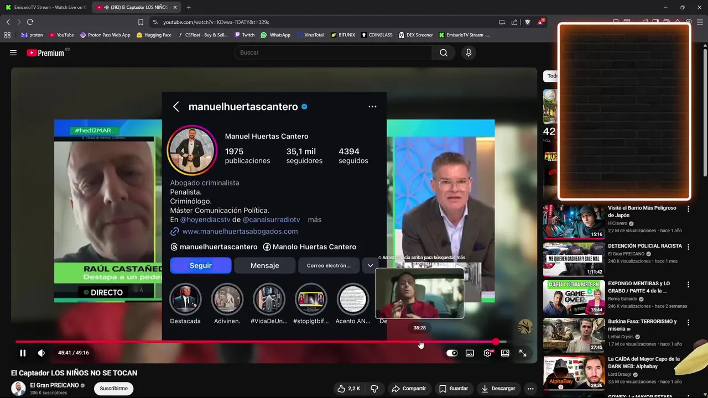Image resolution: width=708 pixels, height=398 pixels.
Task: Download video with Descargar button
Action: [498, 389]
